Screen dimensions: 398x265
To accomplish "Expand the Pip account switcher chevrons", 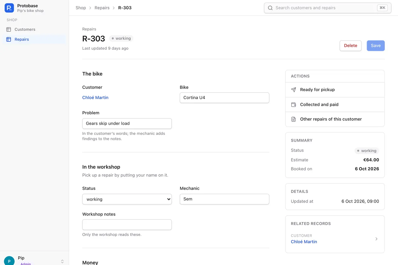I will coord(62,261).
